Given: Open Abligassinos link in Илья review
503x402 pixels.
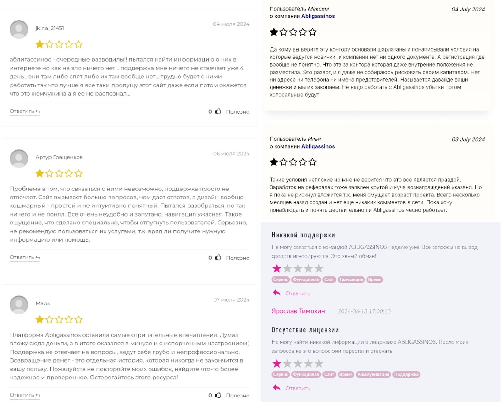Looking at the screenshot, I should [x=318, y=147].
